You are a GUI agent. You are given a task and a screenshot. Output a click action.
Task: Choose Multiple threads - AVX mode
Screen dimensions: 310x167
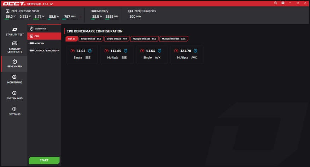(174, 39)
